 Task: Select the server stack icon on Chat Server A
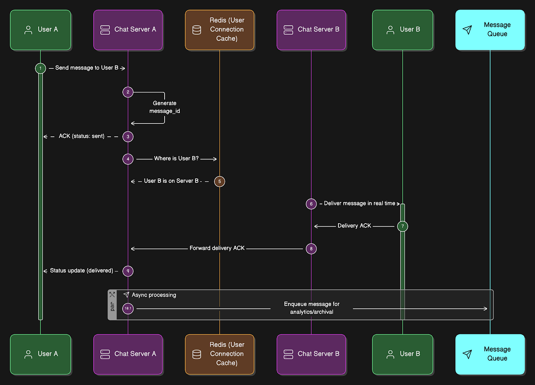click(105, 29)
